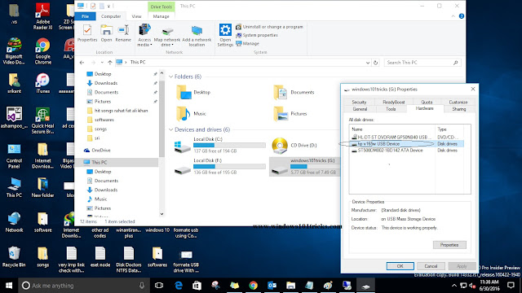Open the File ribbon tab
Viewport: 522px width, 293px height.
[x=85, y=16]
